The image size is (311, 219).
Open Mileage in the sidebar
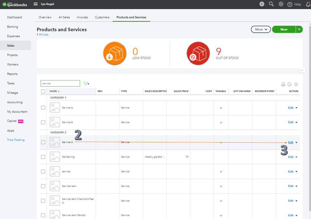(12, 93)
